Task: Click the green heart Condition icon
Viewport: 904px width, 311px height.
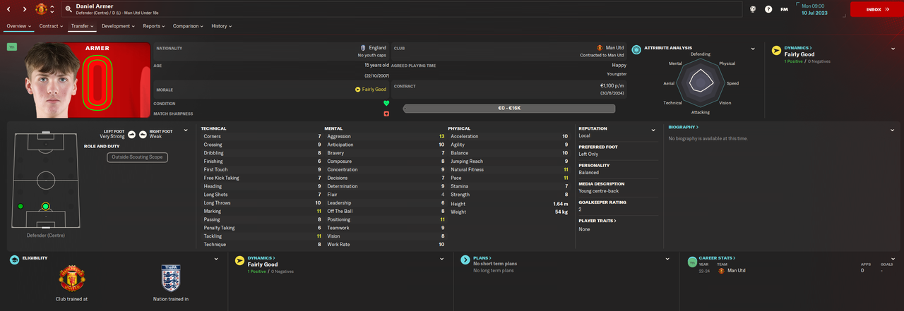Action: pos(386,104)
